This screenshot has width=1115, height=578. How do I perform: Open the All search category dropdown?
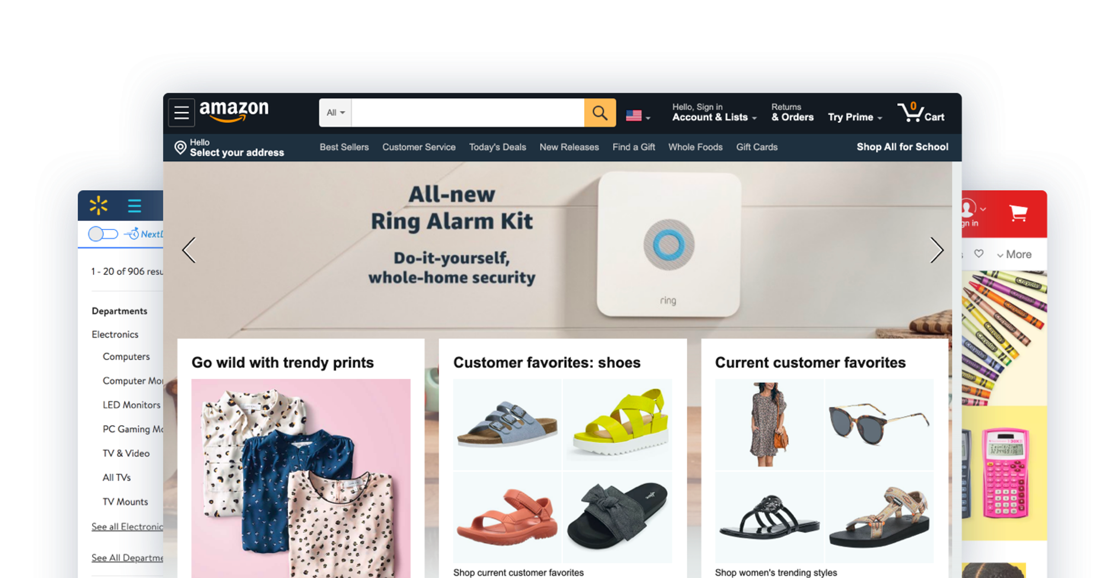(x=335, y=113)
